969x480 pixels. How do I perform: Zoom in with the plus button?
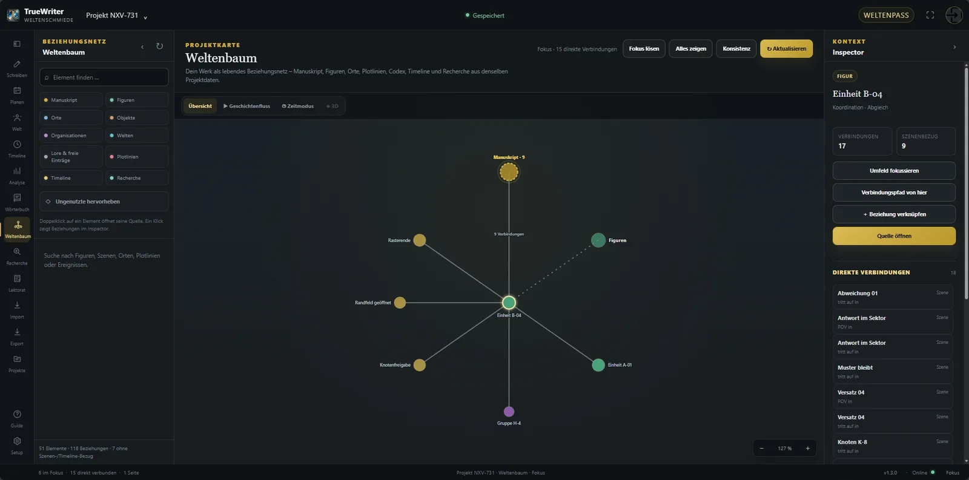(x=807, y=449)
